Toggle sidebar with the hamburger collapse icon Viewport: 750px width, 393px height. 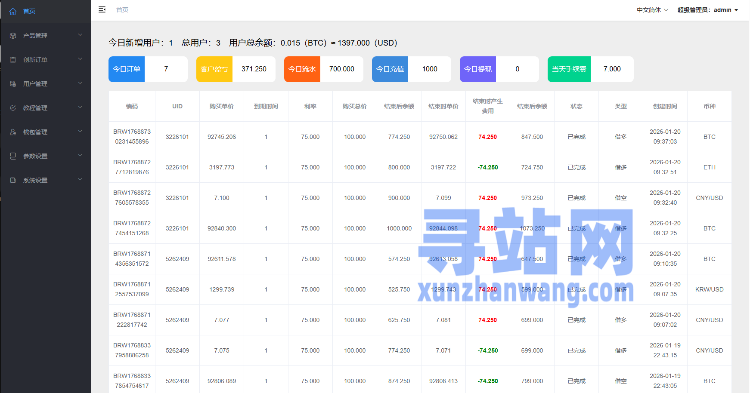pos(102,9)
